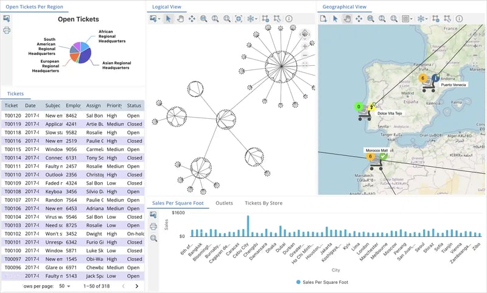
Task: Click zoom out magnifier in Geographical View toolbar
Action: (382, 19)
